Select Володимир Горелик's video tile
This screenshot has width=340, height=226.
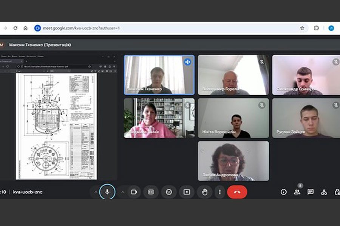(233, 75)
